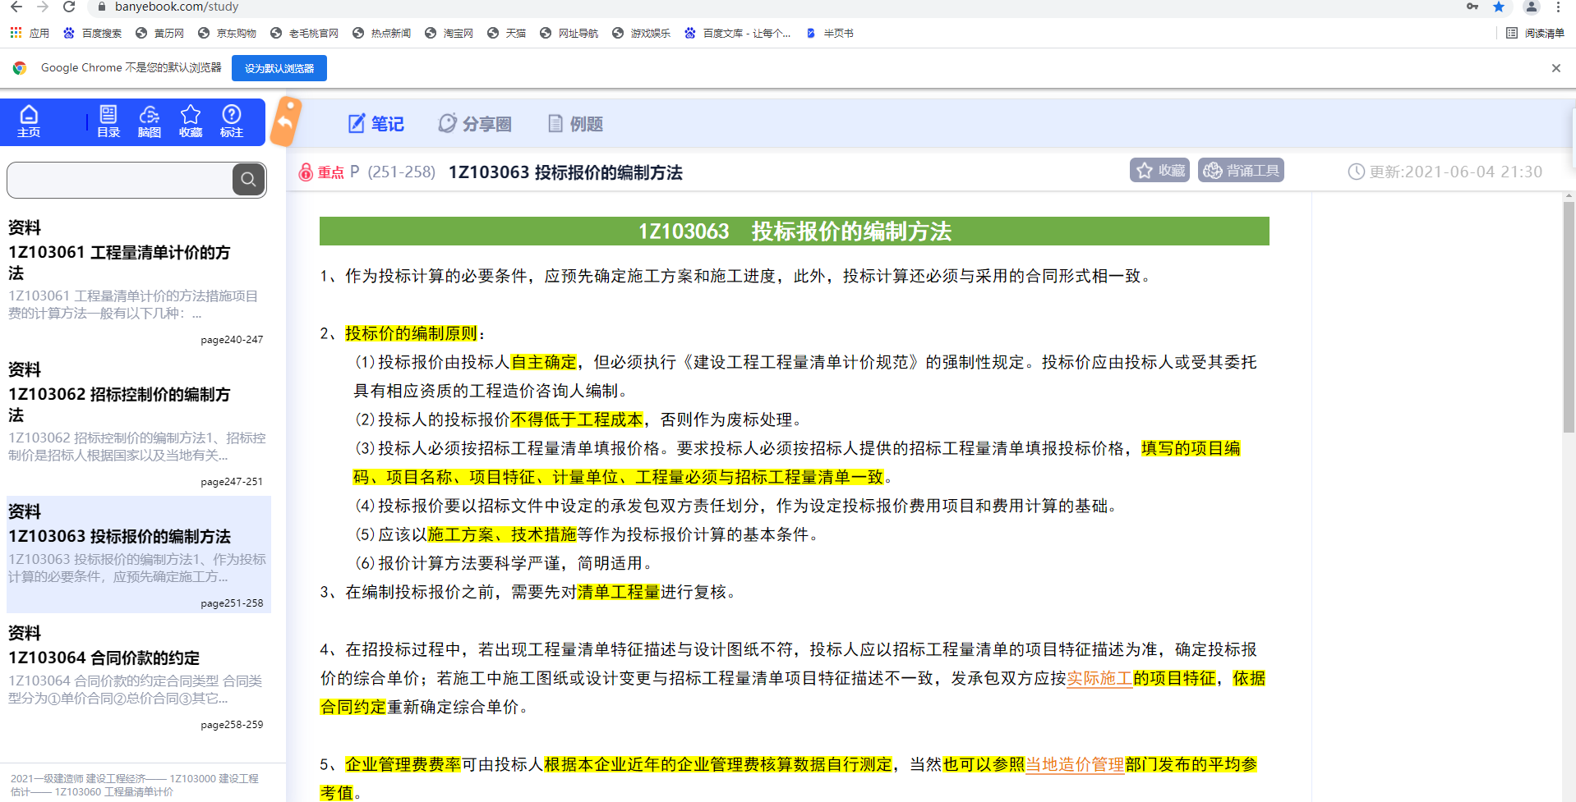The image size is (1576, 802).
Task: Open the 收藏 favorites in sidebar toolbar
Action: click(x=191, y=121)
